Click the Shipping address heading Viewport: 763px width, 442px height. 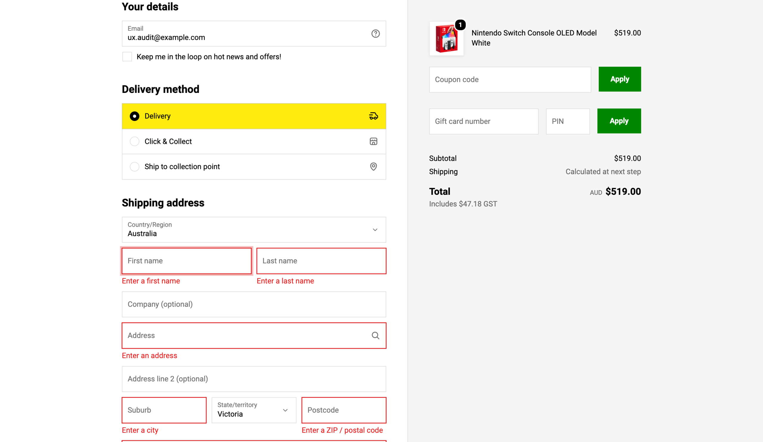tap(163, 203)
